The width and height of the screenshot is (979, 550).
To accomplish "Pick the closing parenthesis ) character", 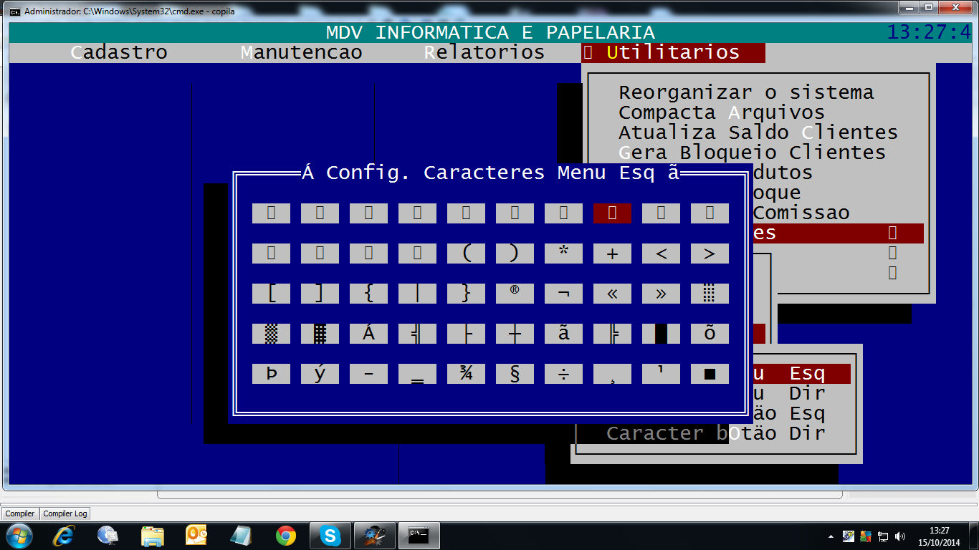I will 515,253.
